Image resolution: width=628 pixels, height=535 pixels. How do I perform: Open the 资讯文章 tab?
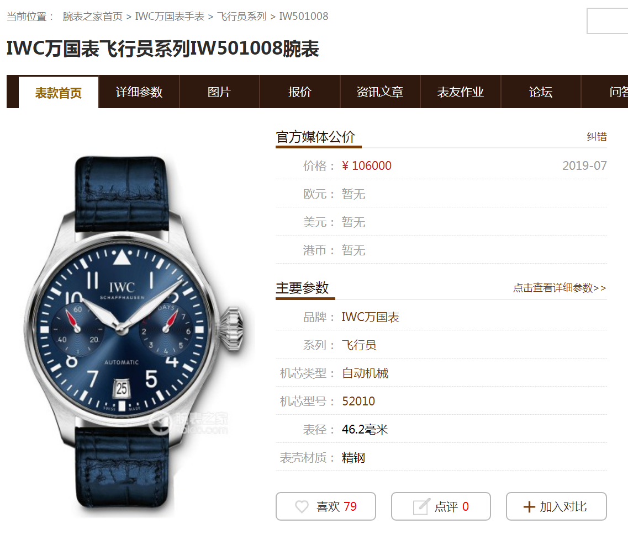pos(380,92)
